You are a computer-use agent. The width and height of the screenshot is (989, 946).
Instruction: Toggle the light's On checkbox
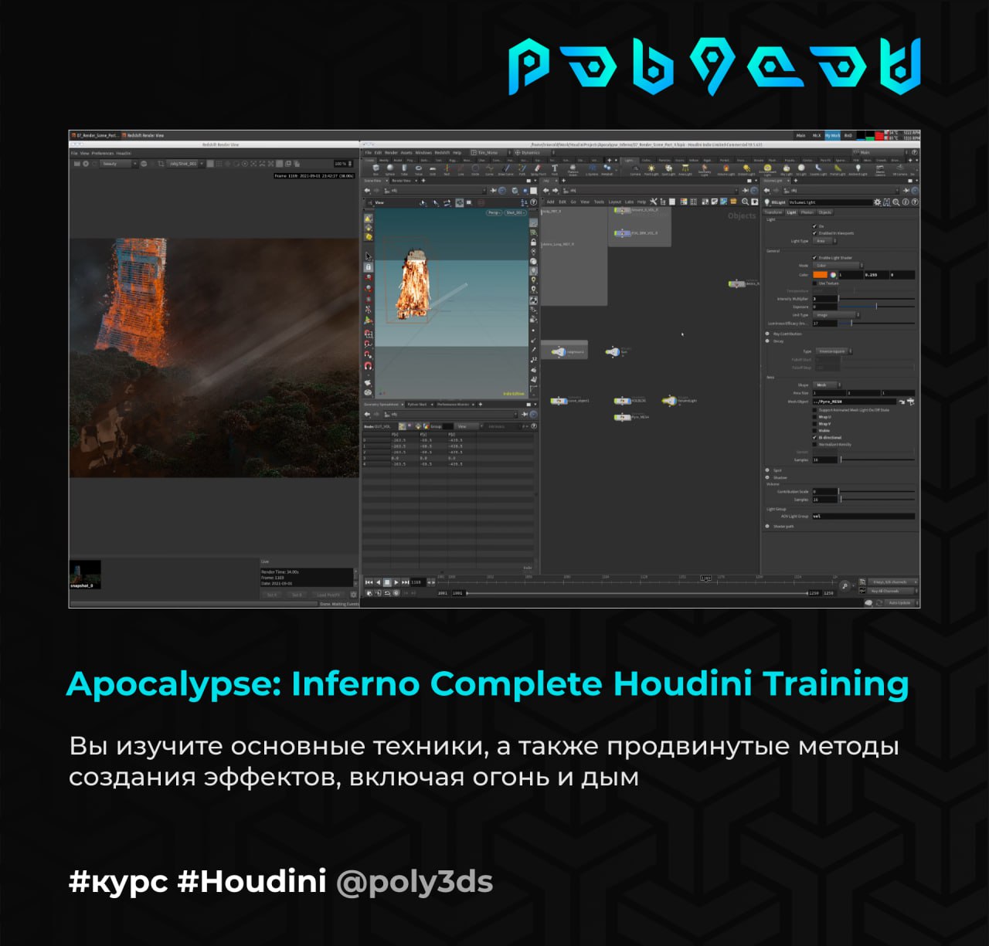[814, 226]
